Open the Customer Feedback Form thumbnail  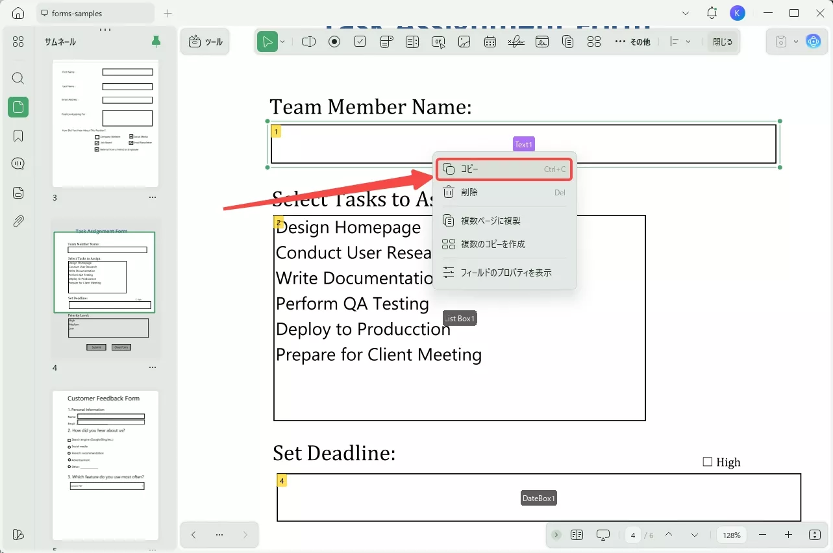click(x=105, y=465)
